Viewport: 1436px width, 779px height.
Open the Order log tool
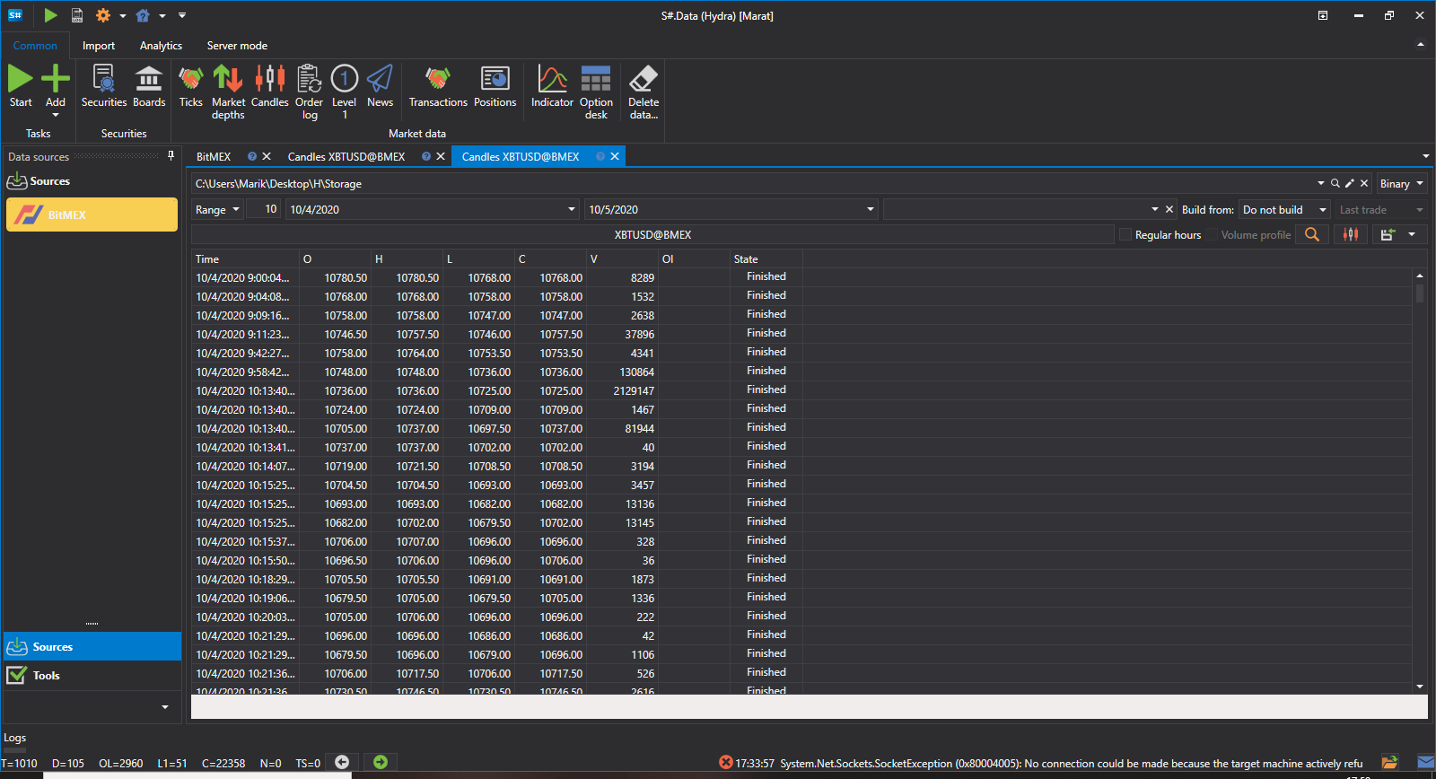point(309,92)
